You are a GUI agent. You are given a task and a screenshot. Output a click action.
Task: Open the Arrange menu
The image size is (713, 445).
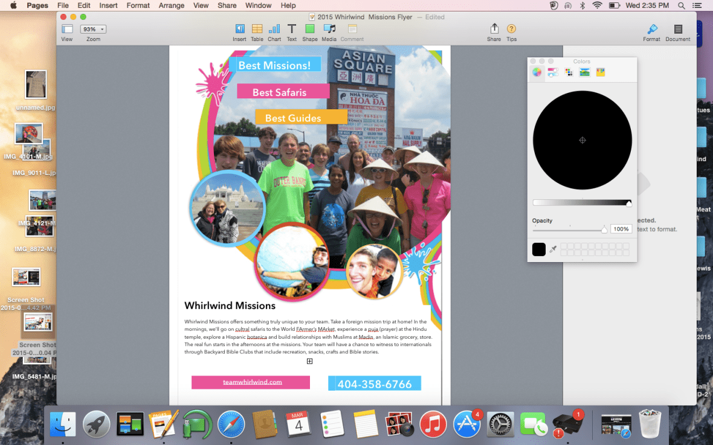tap(171, 5)
